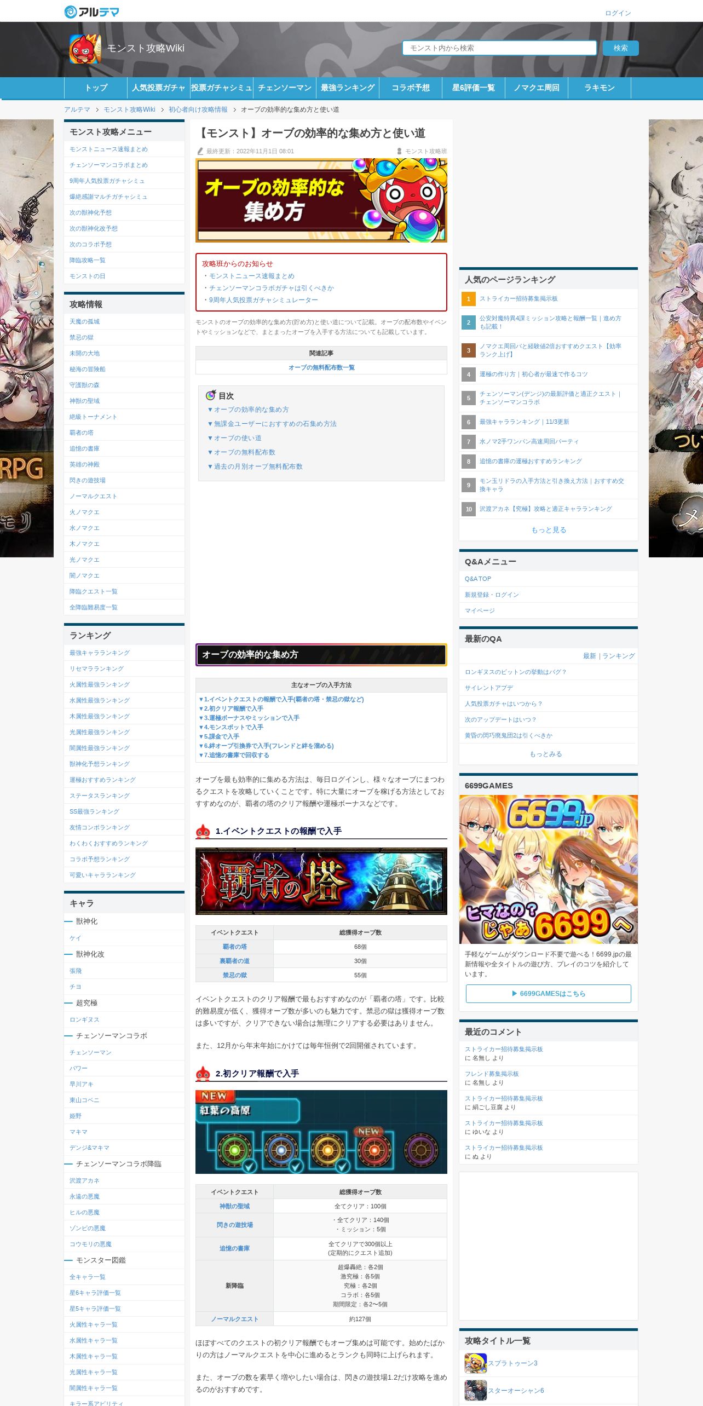
Task: Open ストライカー招募集掲示板 ranking entry
Action: coord(518,299)
